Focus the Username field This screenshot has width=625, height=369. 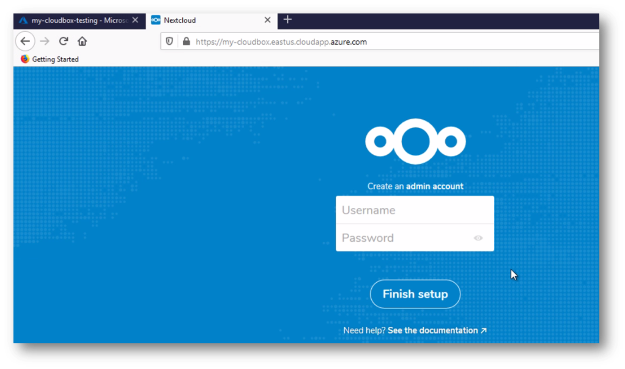tap(415, 210)
